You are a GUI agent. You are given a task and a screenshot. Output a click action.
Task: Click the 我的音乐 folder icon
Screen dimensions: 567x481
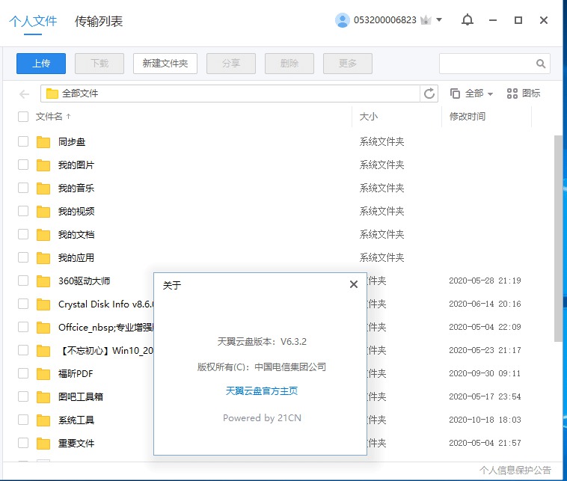43,188
